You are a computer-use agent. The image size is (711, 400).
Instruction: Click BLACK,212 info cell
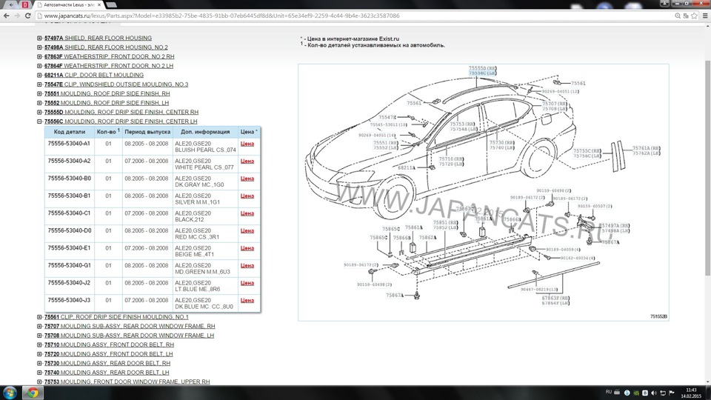[x=205, y=216]
